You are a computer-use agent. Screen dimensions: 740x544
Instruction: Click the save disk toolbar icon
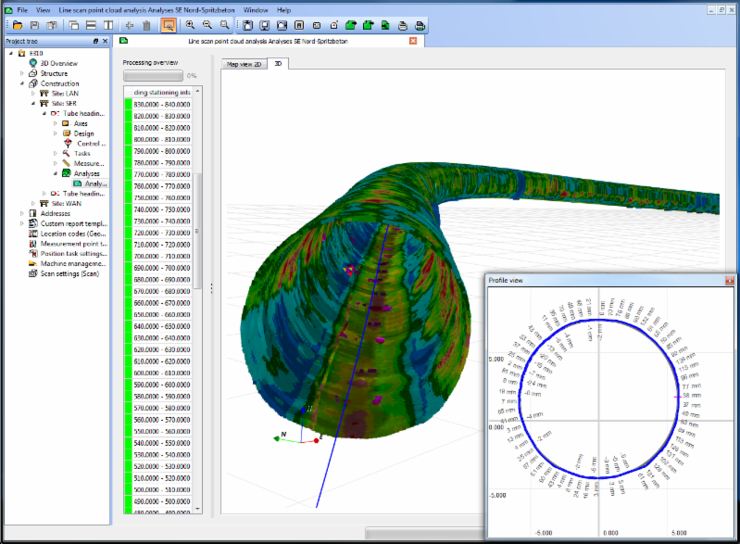pos(35,25)
